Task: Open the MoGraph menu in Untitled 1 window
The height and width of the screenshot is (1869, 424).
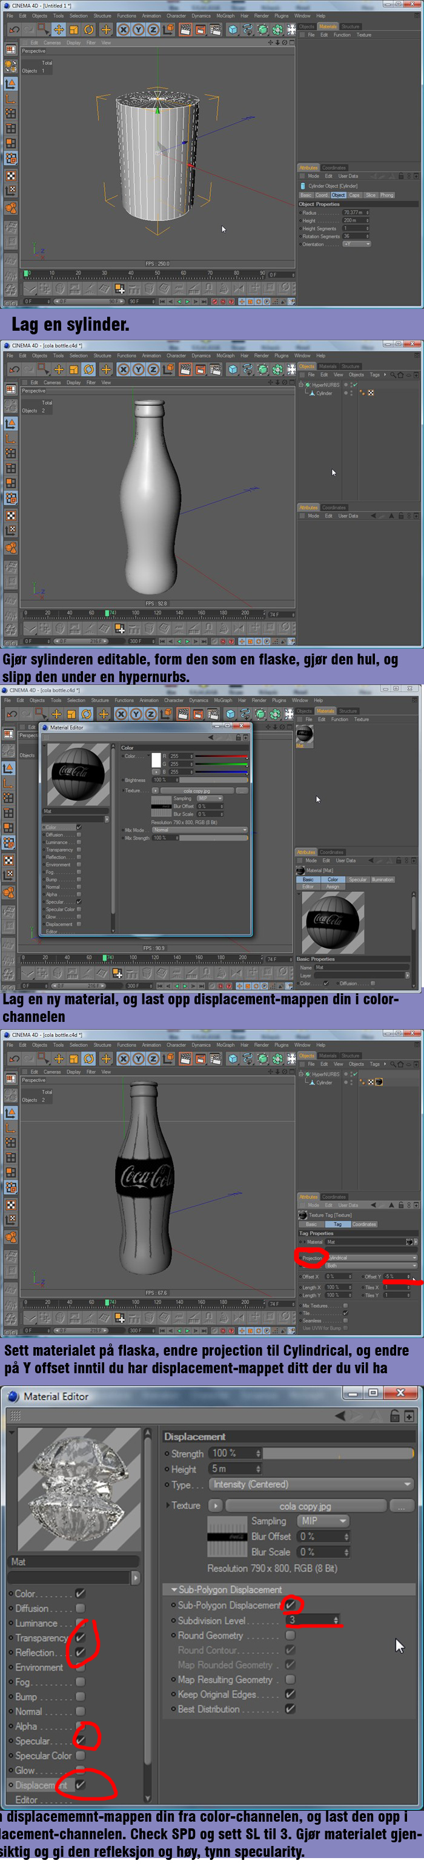Action: pyautogui.click(x=225, y=16)
